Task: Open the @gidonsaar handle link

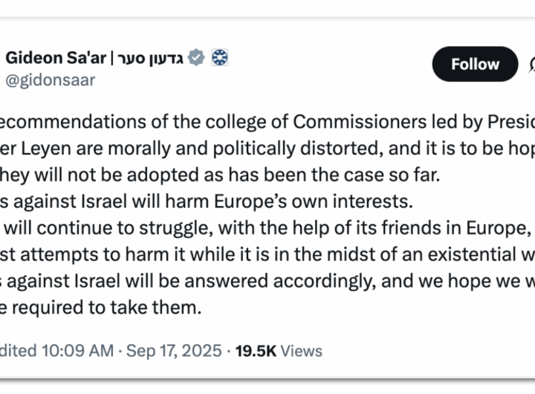Action: tap(50, 80)
